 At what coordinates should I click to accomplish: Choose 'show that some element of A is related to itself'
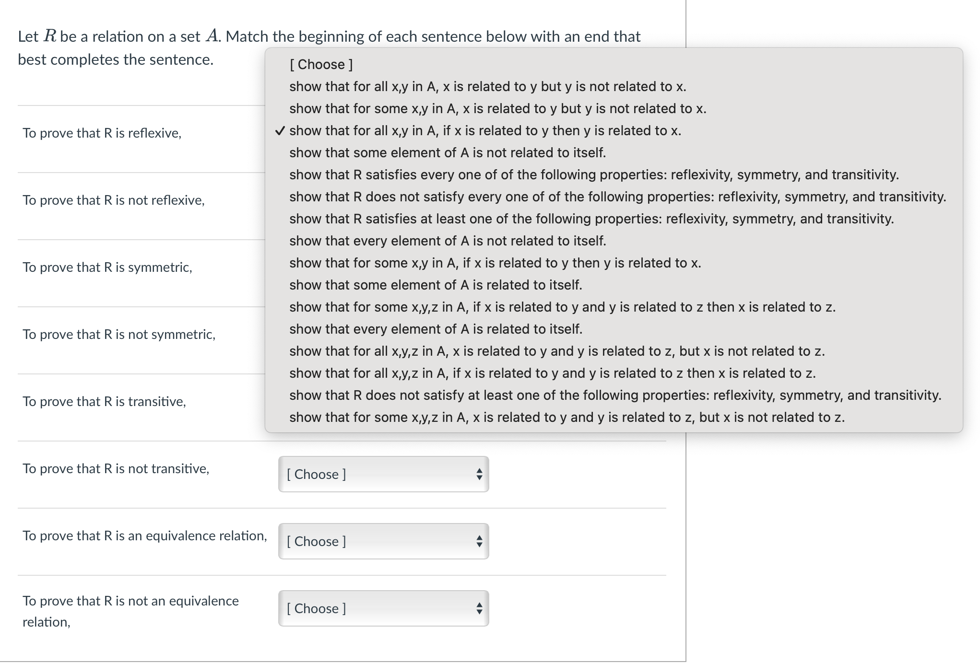pos(436,285)
